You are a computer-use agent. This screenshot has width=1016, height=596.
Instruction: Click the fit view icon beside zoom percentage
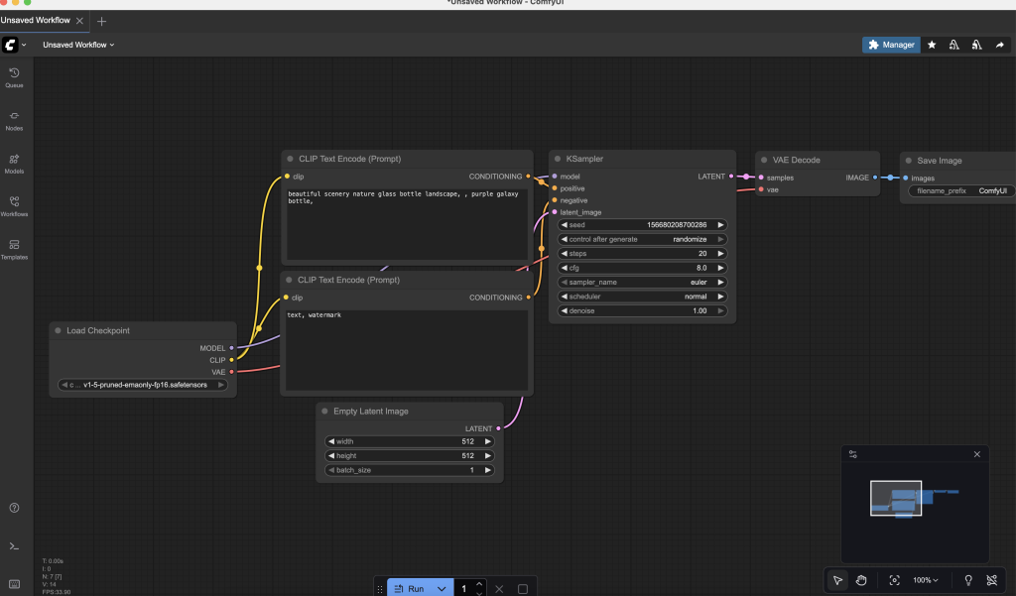point(895,580)
